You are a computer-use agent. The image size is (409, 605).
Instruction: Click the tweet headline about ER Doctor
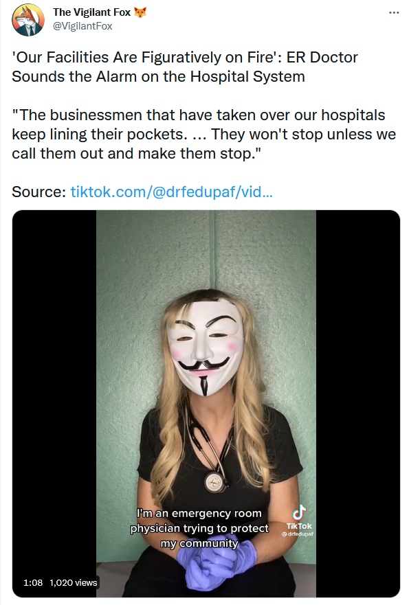point(185,67)
